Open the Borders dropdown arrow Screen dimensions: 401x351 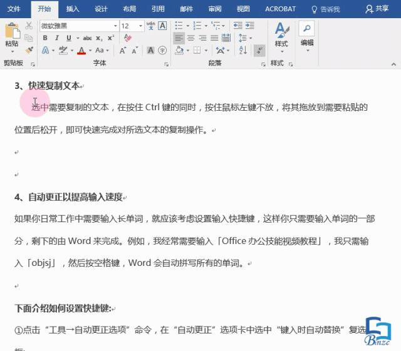tap(206, 51)
